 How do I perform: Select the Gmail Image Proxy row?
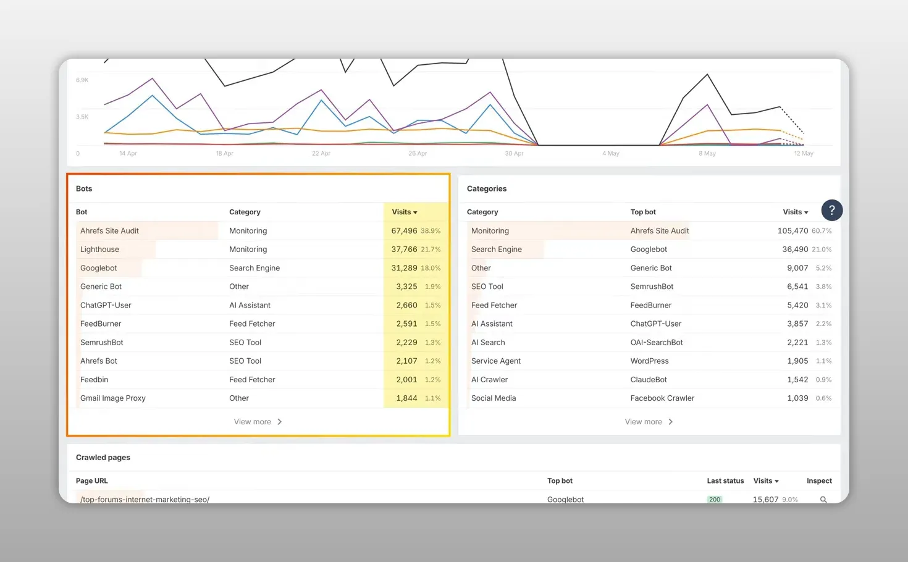258,398
